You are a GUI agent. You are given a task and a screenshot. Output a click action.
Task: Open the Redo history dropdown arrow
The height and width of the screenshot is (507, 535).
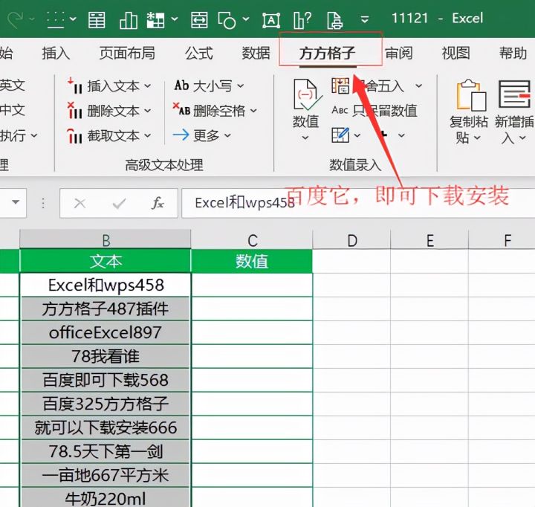(32, 19)
